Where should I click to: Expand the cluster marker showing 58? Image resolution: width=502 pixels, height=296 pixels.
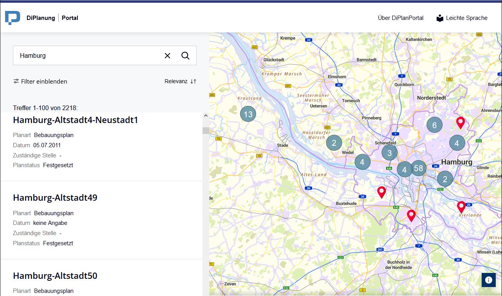pos(419,168)
